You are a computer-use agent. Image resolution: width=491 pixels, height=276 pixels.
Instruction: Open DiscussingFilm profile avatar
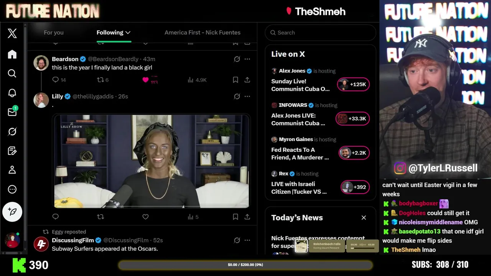pyautogui.click(x=41, y=244)
